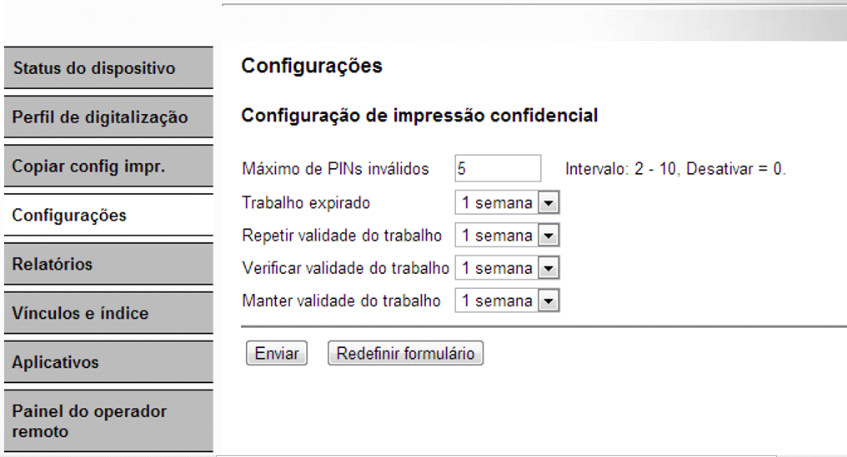847x457 pixels.
Task: Expand the Trabalho expirado dropdown
Action: click(x=507, y=203)
